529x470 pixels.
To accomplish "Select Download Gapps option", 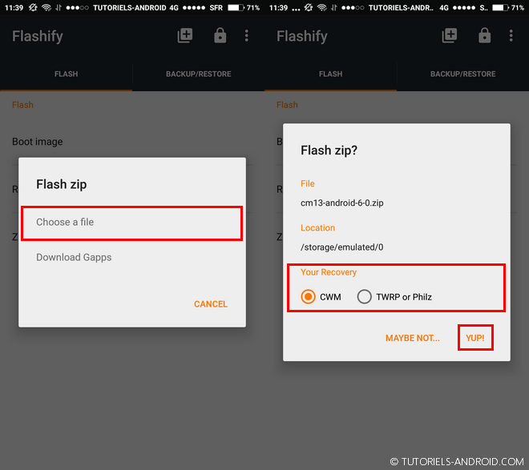I will coord(132,257).
